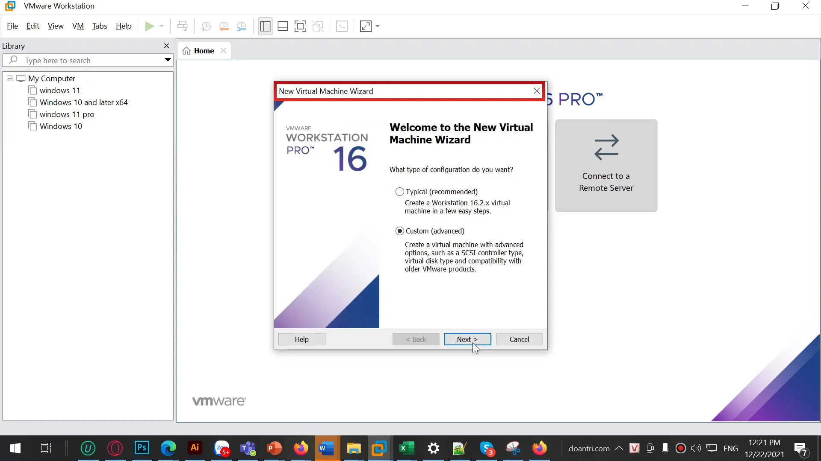Open the power options dropdown arrow
This screenshot has height=461, width=821.
162,26
